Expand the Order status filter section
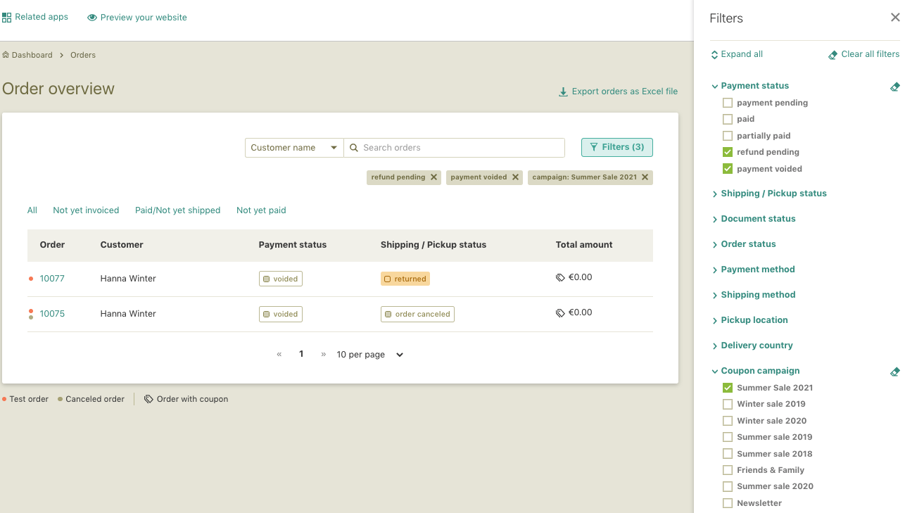Screen dimensions: 905x513 click(x=743, y=244)
